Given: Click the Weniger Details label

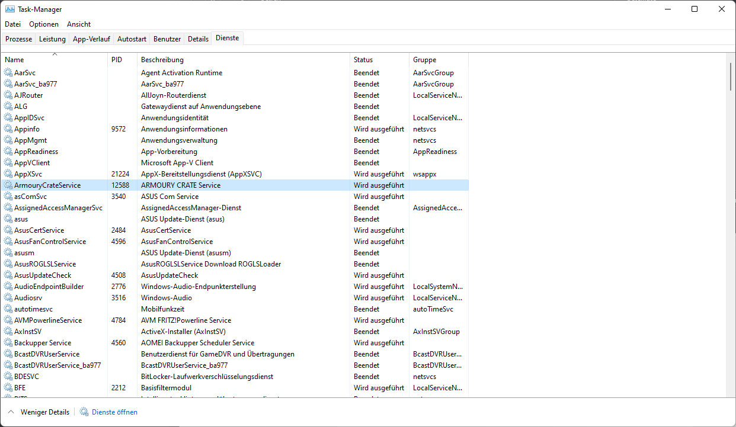Looking at the screenshot, I should point(45,412).
